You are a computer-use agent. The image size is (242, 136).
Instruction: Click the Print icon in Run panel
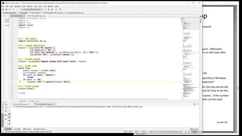click(9, 121)
